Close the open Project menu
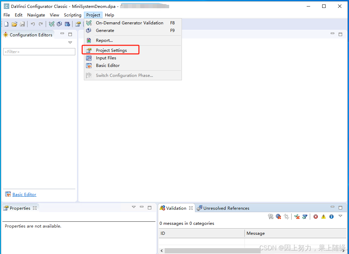Screen dimensions: 349x254 93,15
